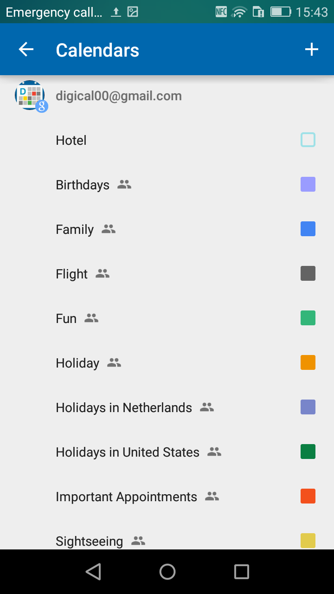Tap the back arrow in Calendars header
This screenshot has height=594, width=334.
(26, 50)
